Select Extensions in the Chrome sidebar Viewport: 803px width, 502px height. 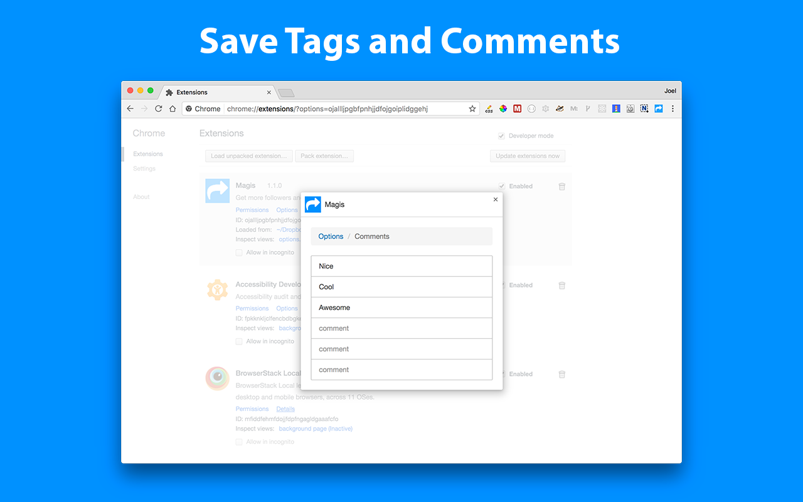click(148, 154)
